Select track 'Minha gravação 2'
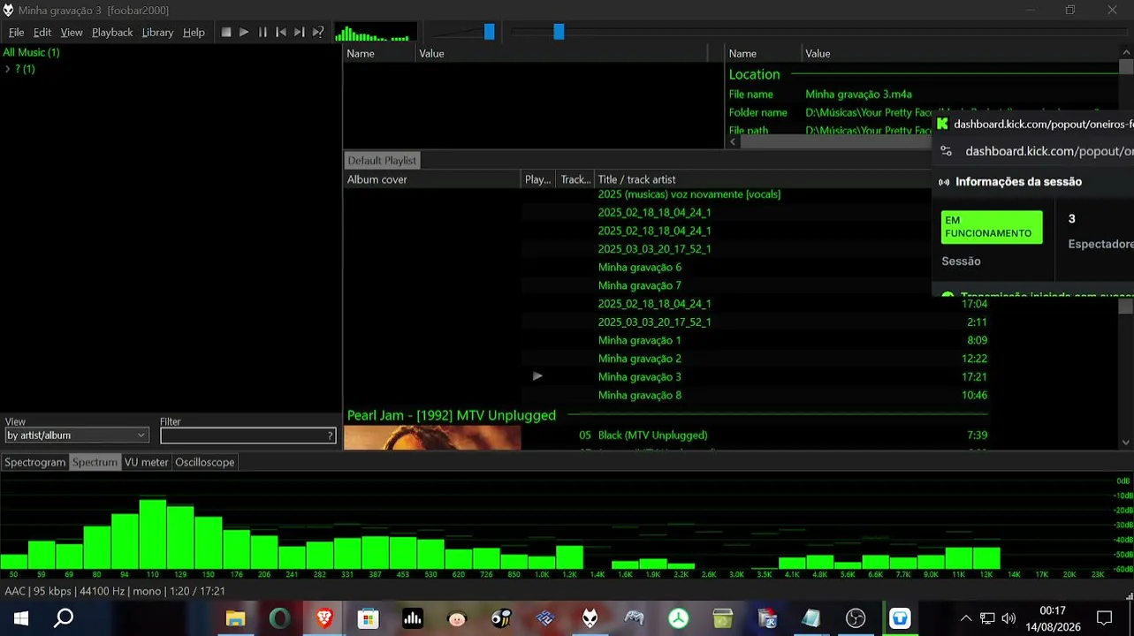The width and height of the screenshot is (1134, 636). [x=639, y=359]
